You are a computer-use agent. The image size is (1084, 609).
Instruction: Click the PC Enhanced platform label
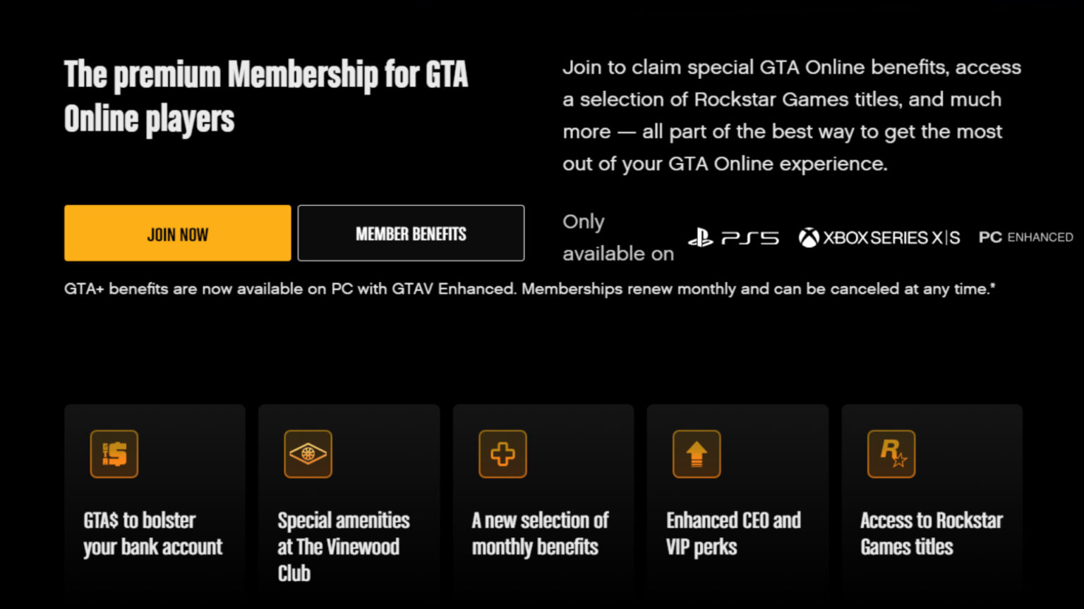click(1025, 238)
